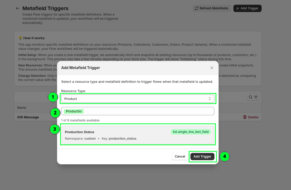Click the green step 4 badge

click(225, 157)
